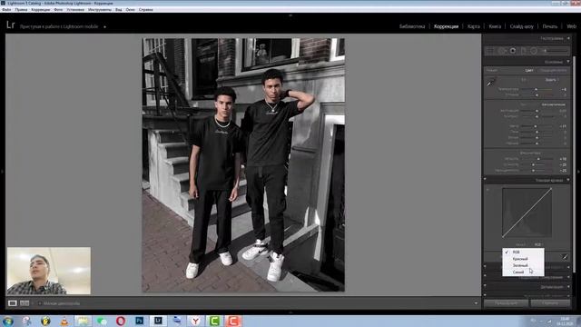The image size is (581, 327).
Task: Open the toolbar content dropdown arrow
Action: (x=476, y=303)
